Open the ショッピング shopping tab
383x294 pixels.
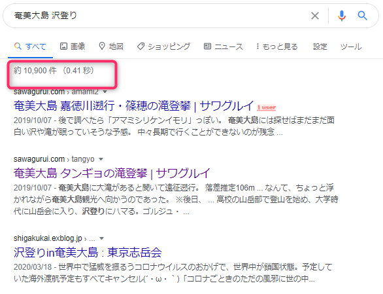tap(163, 46)
